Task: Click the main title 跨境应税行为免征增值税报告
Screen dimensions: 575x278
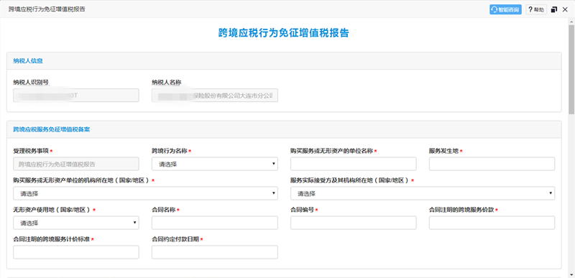Action: coord(283,33)
